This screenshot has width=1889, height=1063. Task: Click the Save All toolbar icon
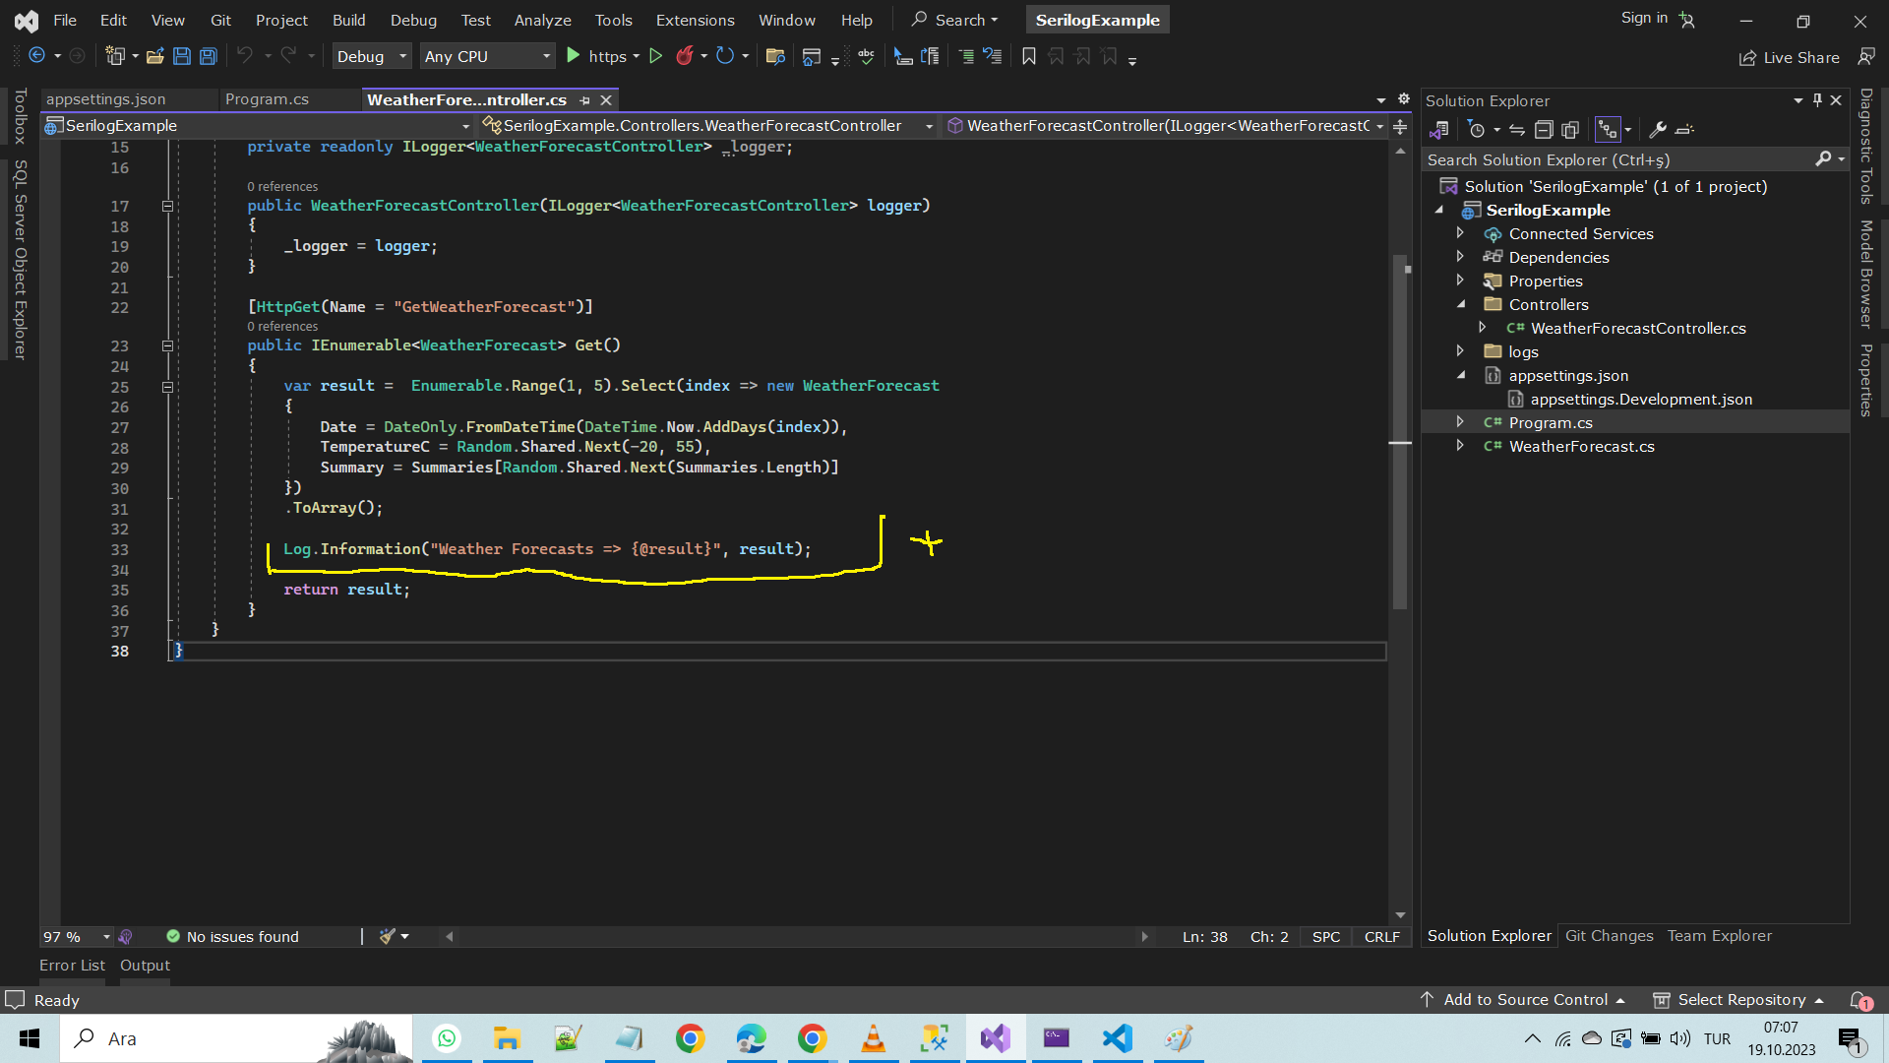(209, 56)
